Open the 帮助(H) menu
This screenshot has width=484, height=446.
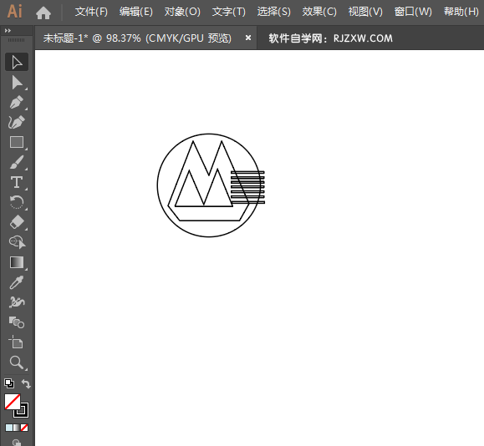click(x=461, y=12)
